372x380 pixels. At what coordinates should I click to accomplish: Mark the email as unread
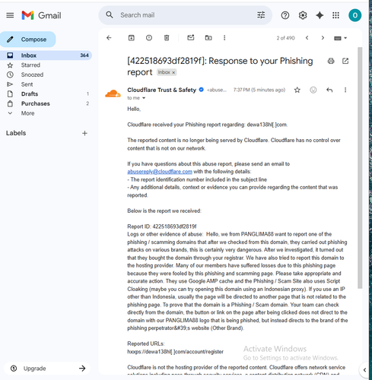[x=191, y=38]
